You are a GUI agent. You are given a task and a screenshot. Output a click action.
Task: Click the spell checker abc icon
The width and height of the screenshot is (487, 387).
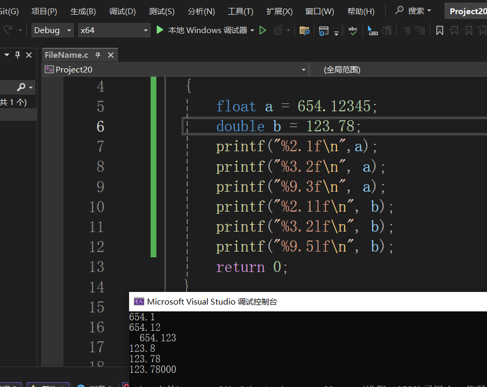pyautogui.click(x=353, y=30)
